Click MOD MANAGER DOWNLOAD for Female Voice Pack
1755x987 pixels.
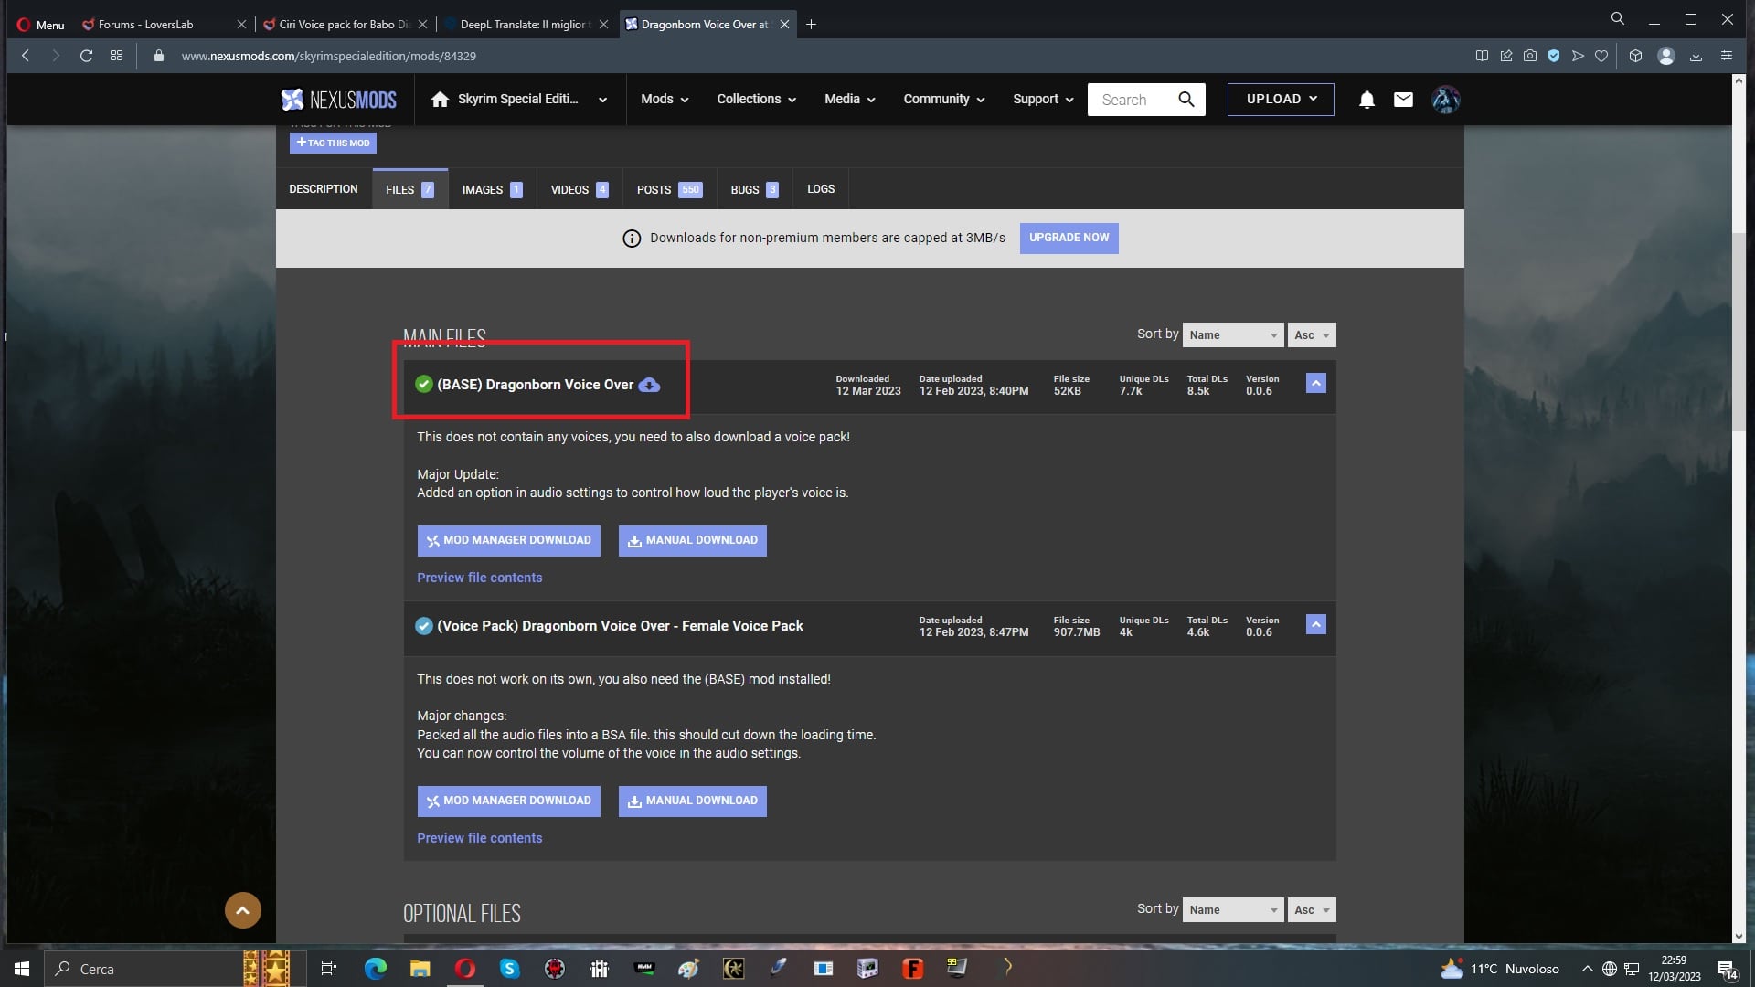(509, 801)
